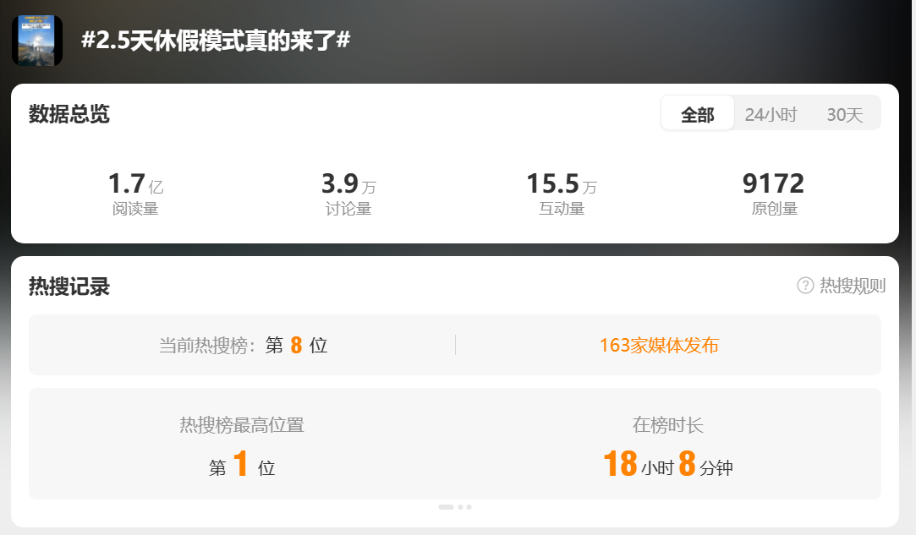This screenshot has height=535, width=916.
Task: Open the 热搜规则 link
Action: [x=853, y=286]
